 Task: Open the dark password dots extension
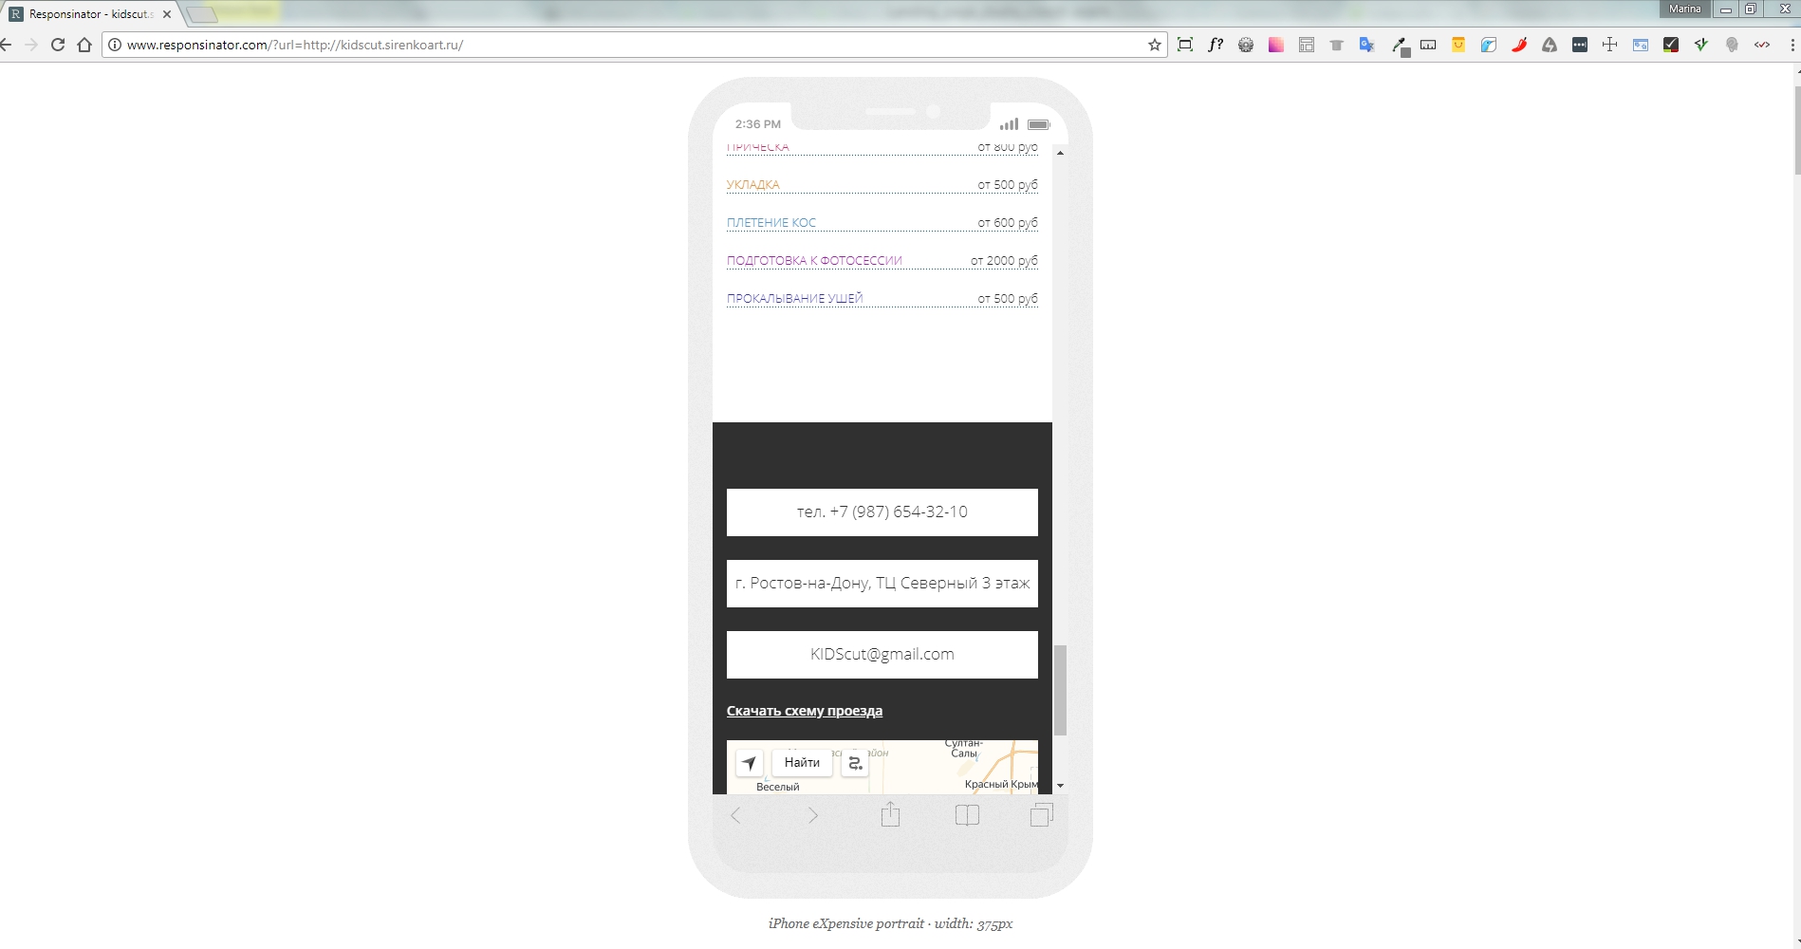point(1580,45)
